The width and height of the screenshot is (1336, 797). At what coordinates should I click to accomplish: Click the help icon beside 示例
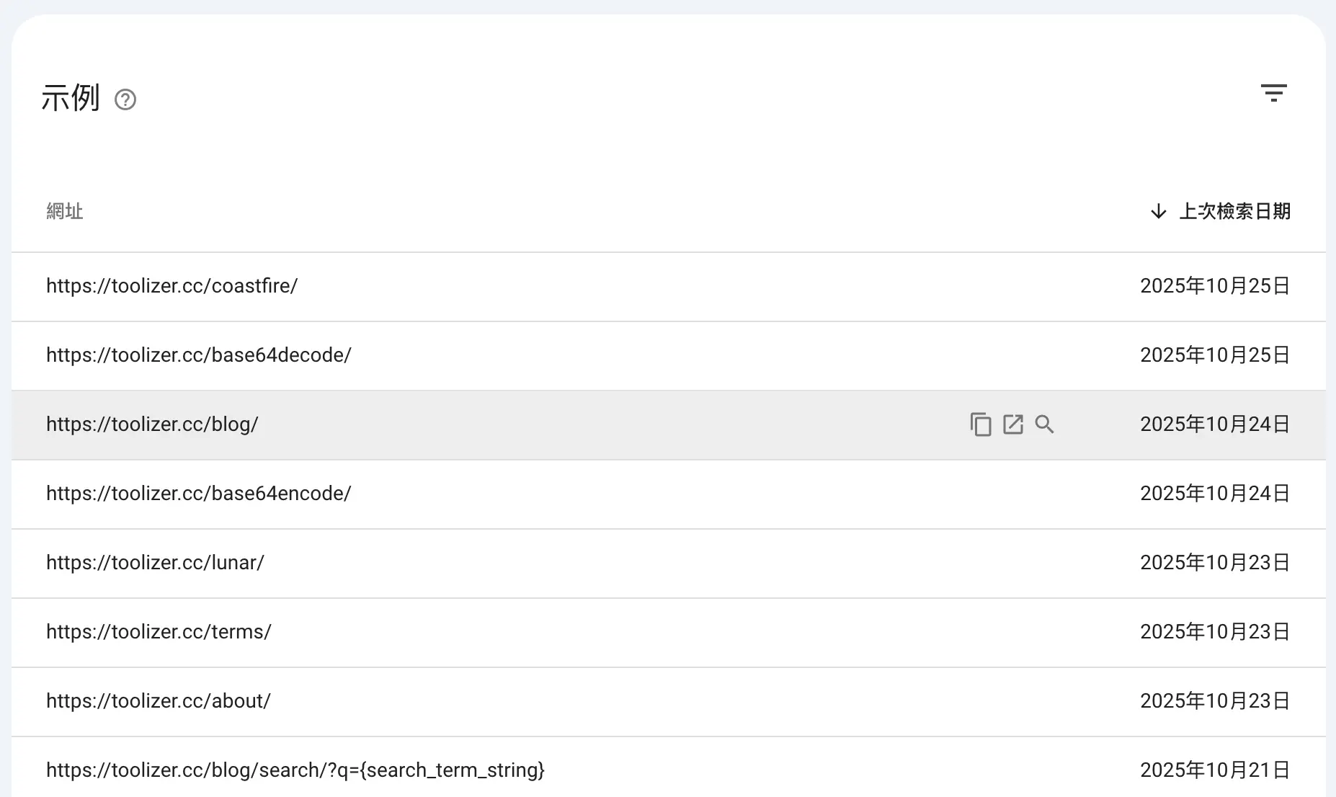[x=125, y=99]
